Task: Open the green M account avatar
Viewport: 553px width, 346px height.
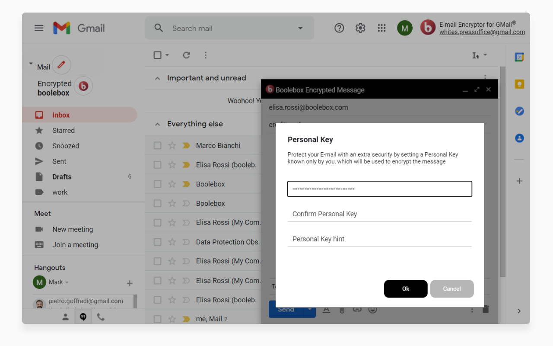Action: [x=405, y=28]
